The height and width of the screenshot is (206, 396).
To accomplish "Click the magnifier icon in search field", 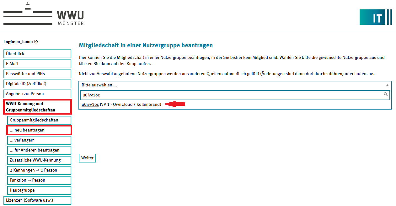I will coord(386,95).
